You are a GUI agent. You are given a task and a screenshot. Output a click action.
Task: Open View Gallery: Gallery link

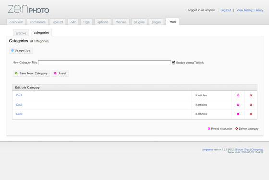250,10
